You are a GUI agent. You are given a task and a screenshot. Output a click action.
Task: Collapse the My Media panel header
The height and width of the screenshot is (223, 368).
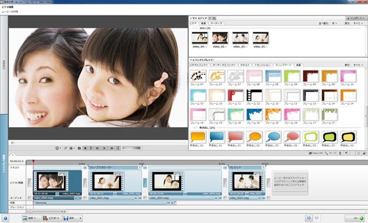point(191,18)
